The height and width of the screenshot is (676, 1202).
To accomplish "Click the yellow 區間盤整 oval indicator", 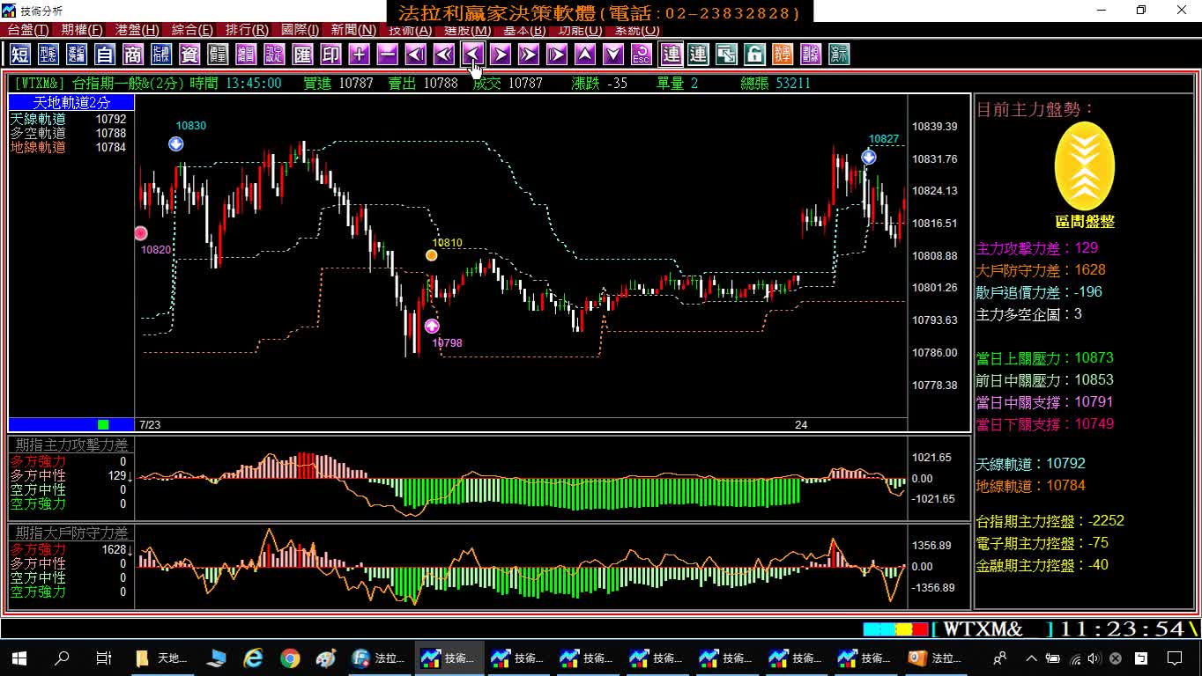I will [x=1085, y=167].
